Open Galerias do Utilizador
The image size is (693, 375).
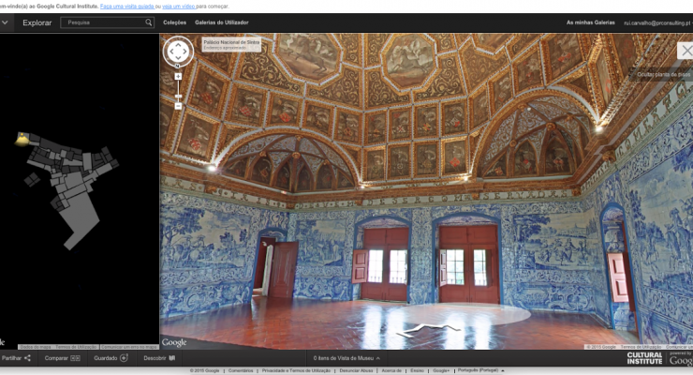(221, 22)
